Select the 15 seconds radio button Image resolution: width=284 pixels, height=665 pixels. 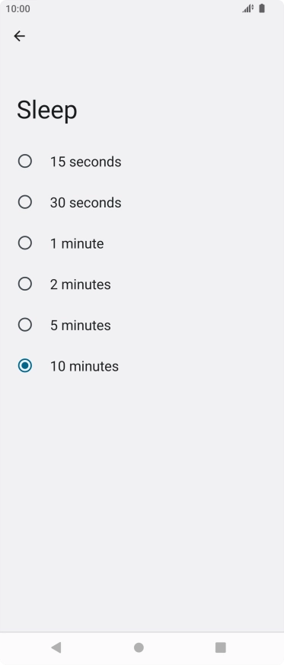25,161
